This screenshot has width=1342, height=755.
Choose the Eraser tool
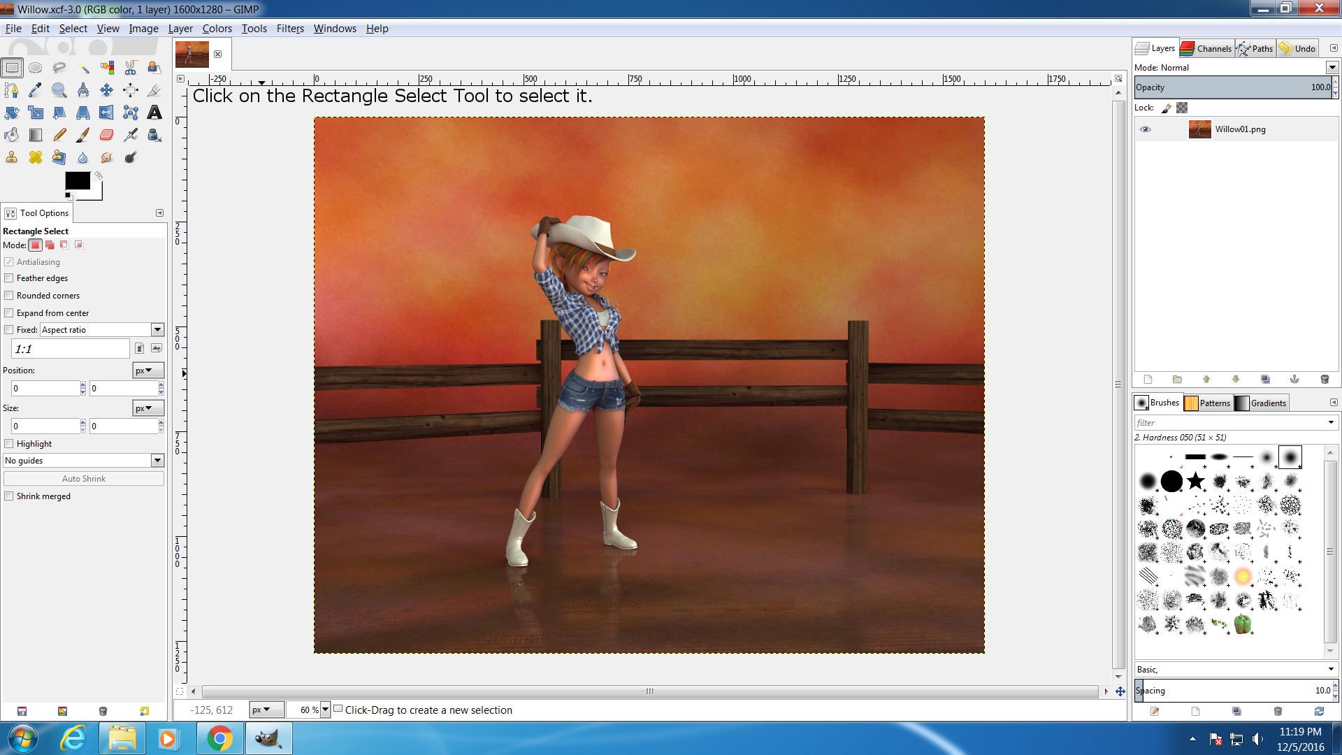(x=106, y=135)
